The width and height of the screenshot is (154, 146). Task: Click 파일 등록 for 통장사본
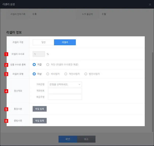click(x=40, y=109)
